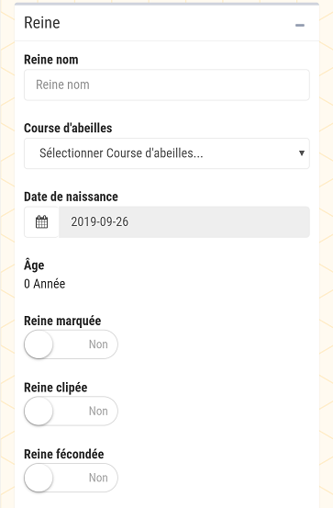Open the Sélectionner Course d'abeilles dropdown
The image size is (333, 508).
click(167, 153)
